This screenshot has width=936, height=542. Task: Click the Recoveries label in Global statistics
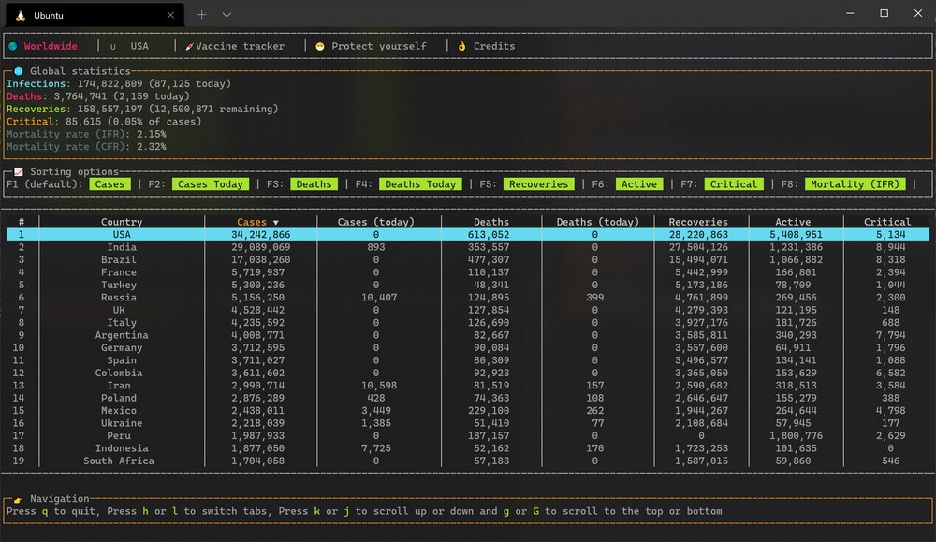(x=36, y=109)
